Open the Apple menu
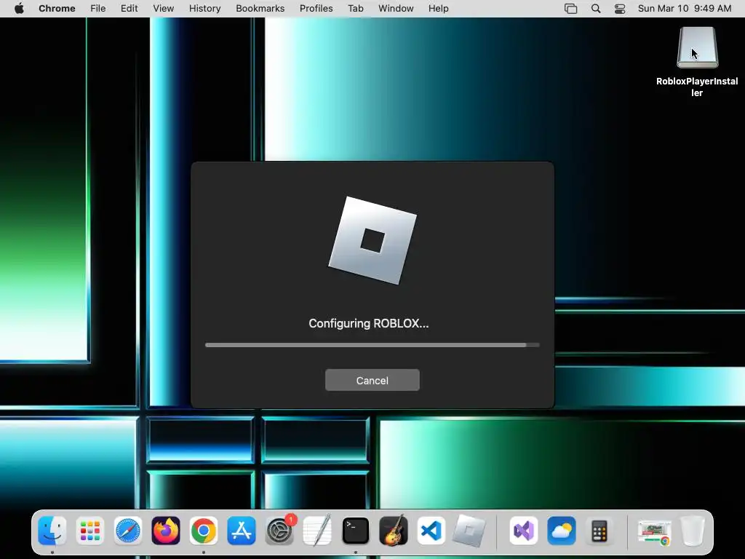 19,9
